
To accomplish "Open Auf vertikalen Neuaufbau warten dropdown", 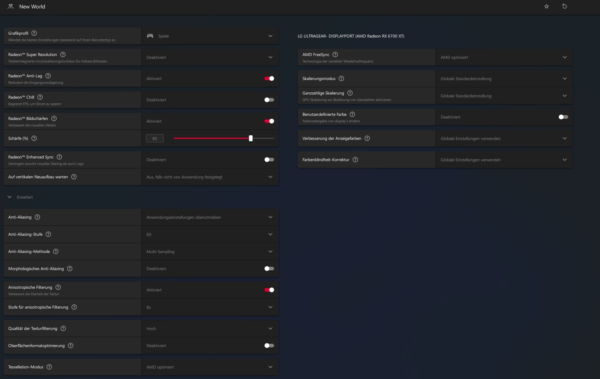I will [210, 177].
